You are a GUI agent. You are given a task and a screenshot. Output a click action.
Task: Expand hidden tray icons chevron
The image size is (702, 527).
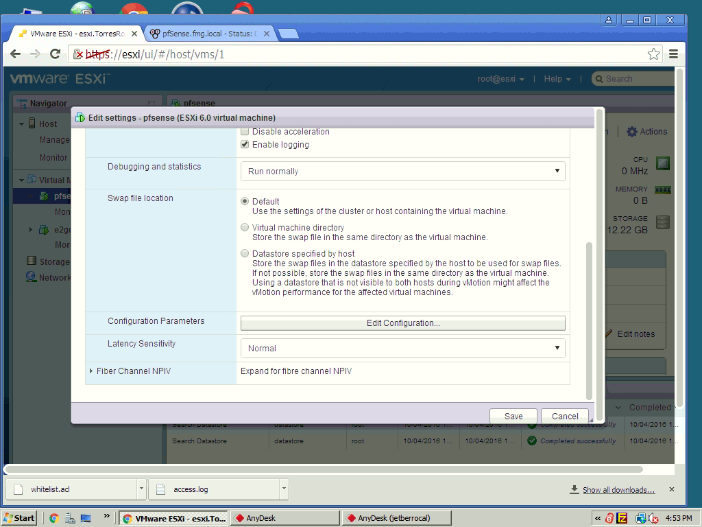(598, 519)
